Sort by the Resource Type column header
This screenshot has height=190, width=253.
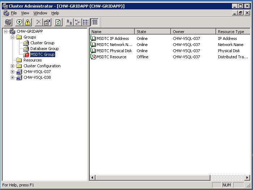pos(233,32)
